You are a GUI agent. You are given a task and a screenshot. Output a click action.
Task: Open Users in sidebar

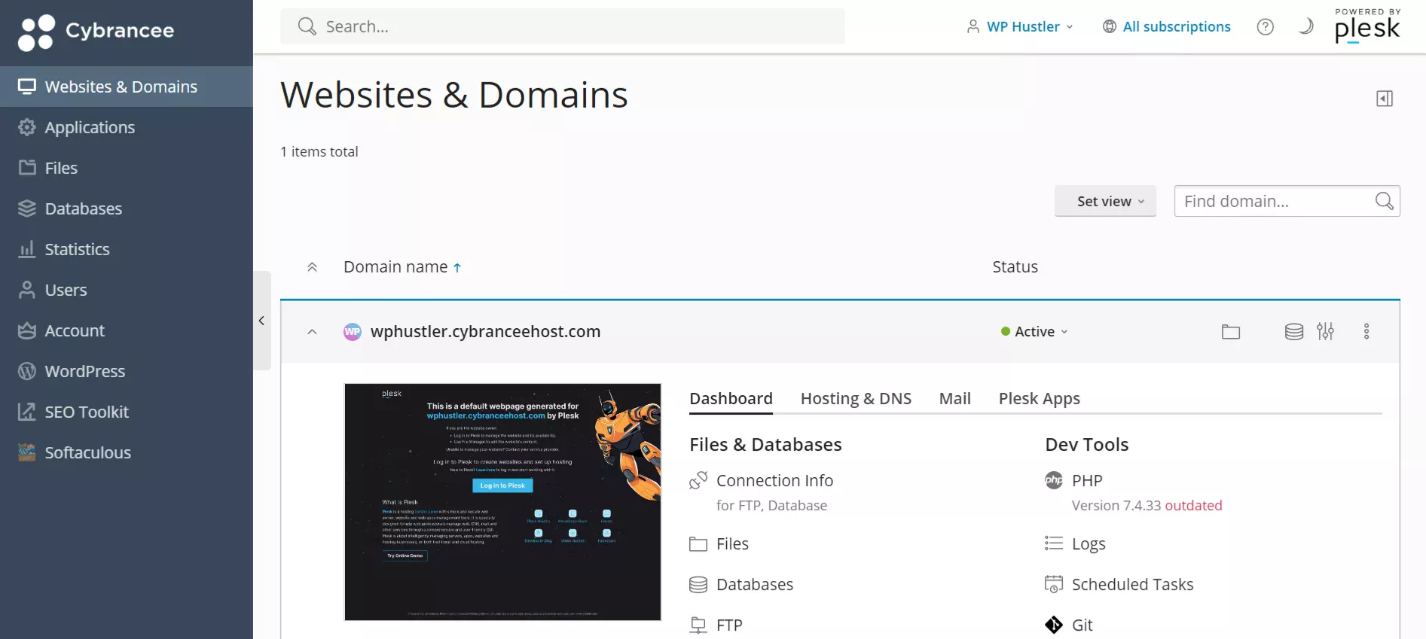(127, 290)
